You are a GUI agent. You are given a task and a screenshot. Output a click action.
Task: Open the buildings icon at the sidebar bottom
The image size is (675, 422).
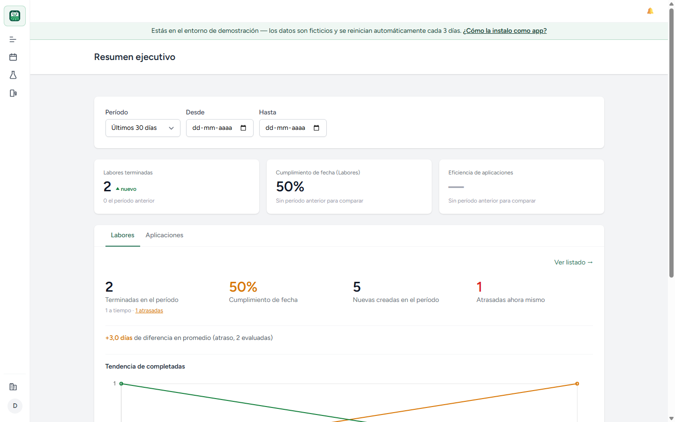tap(13, 387)
